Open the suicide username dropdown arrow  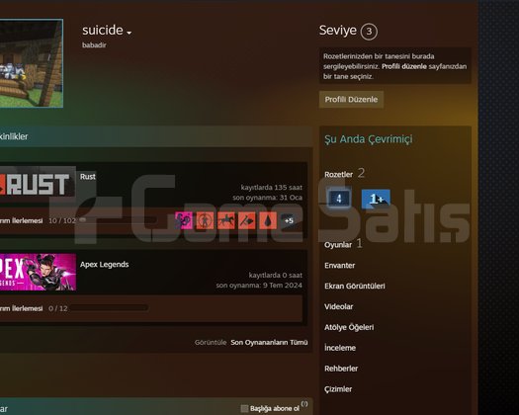tap(130, 33)
